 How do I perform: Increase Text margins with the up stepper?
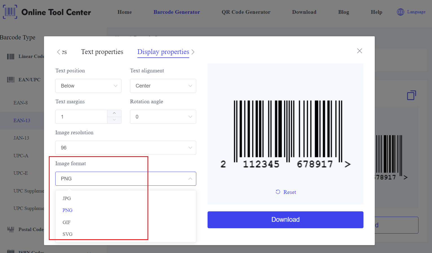coord(114,113)
